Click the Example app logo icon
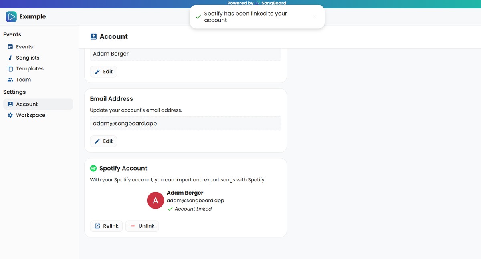Viewport: 481px width, 259px height. (11, 16)
